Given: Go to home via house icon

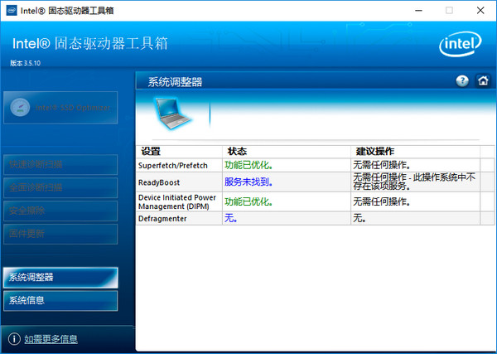Looking at the screenshot, I should [483, 81].
